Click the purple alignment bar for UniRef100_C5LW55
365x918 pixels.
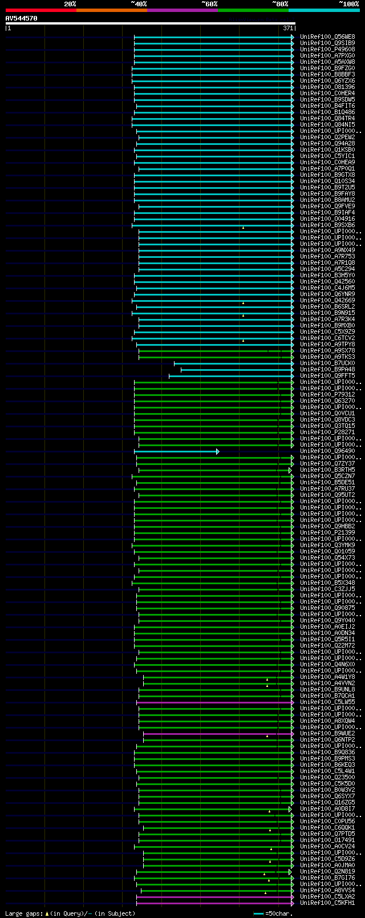pyautogui.click(x=215, y=702)
